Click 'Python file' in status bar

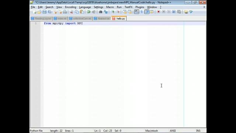click(x=36, y=131)
